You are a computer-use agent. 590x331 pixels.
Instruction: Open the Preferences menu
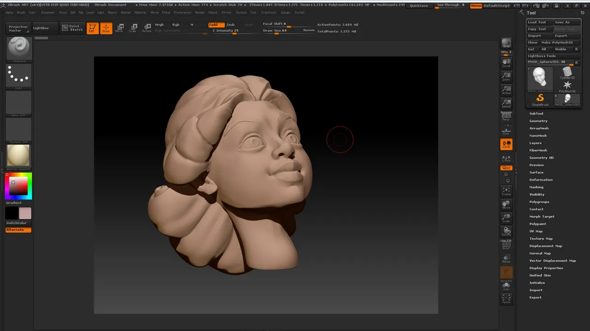coord(183,12)
